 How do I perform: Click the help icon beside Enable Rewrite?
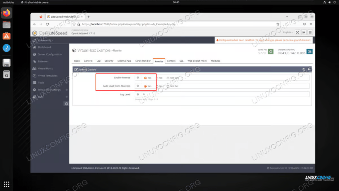[138, 78]
